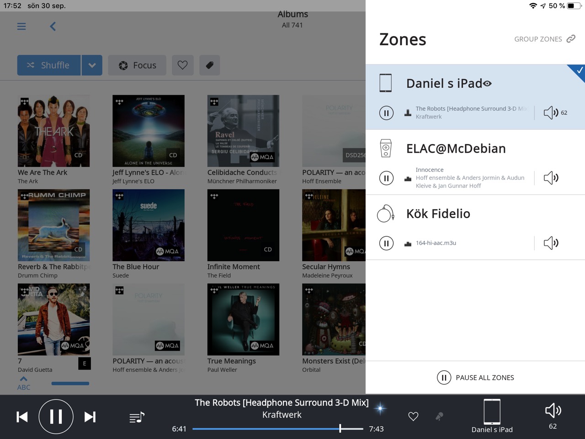Viewport: 585px width, 439px height.
Task: Open the Daniel s iPad zone picker in footer
Action: 492,416
